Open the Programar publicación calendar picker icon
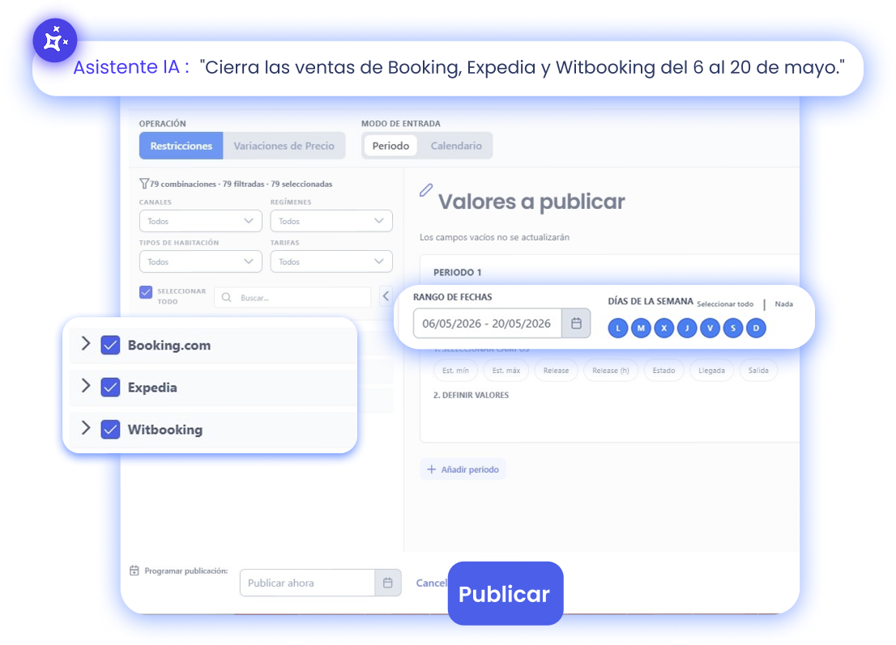This screenshot has height=645, width=896. click(388, 583)
